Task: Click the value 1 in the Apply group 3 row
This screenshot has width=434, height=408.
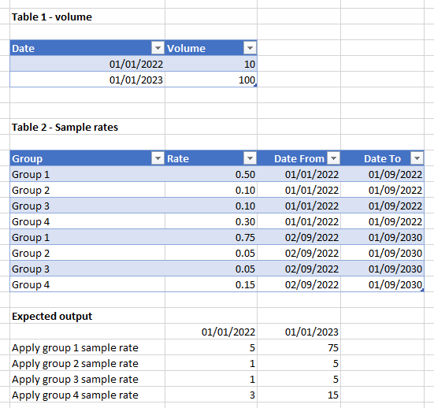Action: coord(211,379)
